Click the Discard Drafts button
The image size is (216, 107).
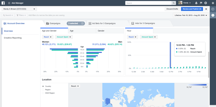pos(172,9)
